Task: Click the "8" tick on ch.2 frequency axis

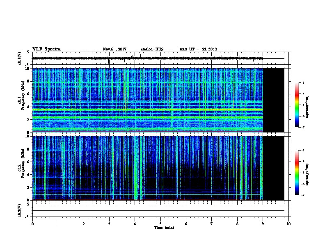Action: (28, 149)
